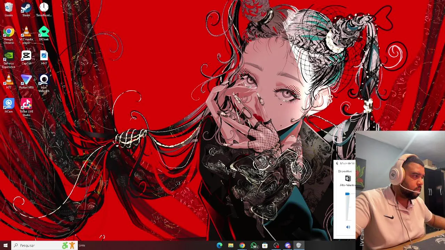Screen dimensions: 445x250
Task: Click the iVCam webcam overlay
Action: point(400,190)
